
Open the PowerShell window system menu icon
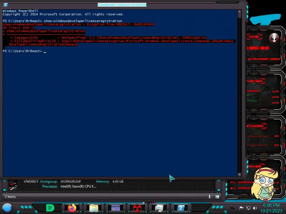(x=6, y=5)
